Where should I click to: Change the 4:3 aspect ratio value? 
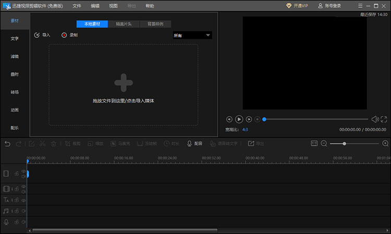pos(245,129)
